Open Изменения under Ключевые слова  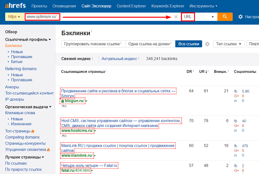21,124
